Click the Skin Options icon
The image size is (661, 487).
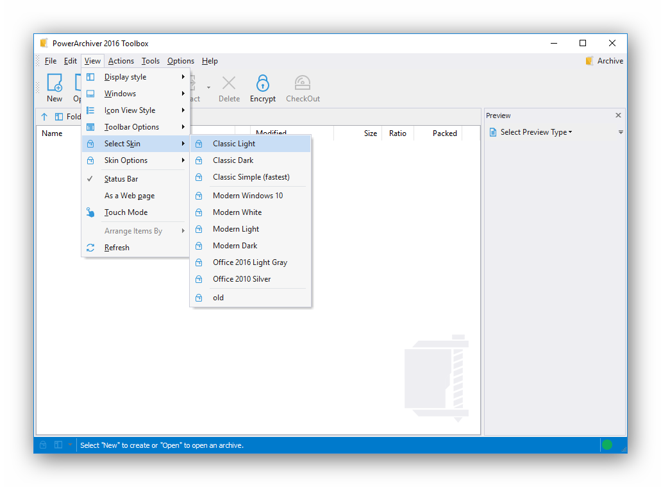90,160
